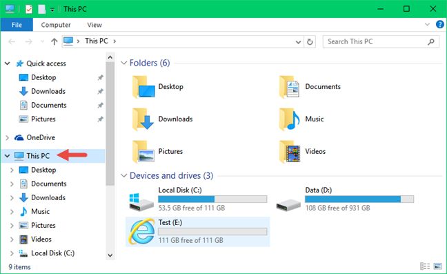The height and width of the screenshot is (274, 447).
Task: Click '53.5 GB free of 111 GB' text
Action: [192, 208]
